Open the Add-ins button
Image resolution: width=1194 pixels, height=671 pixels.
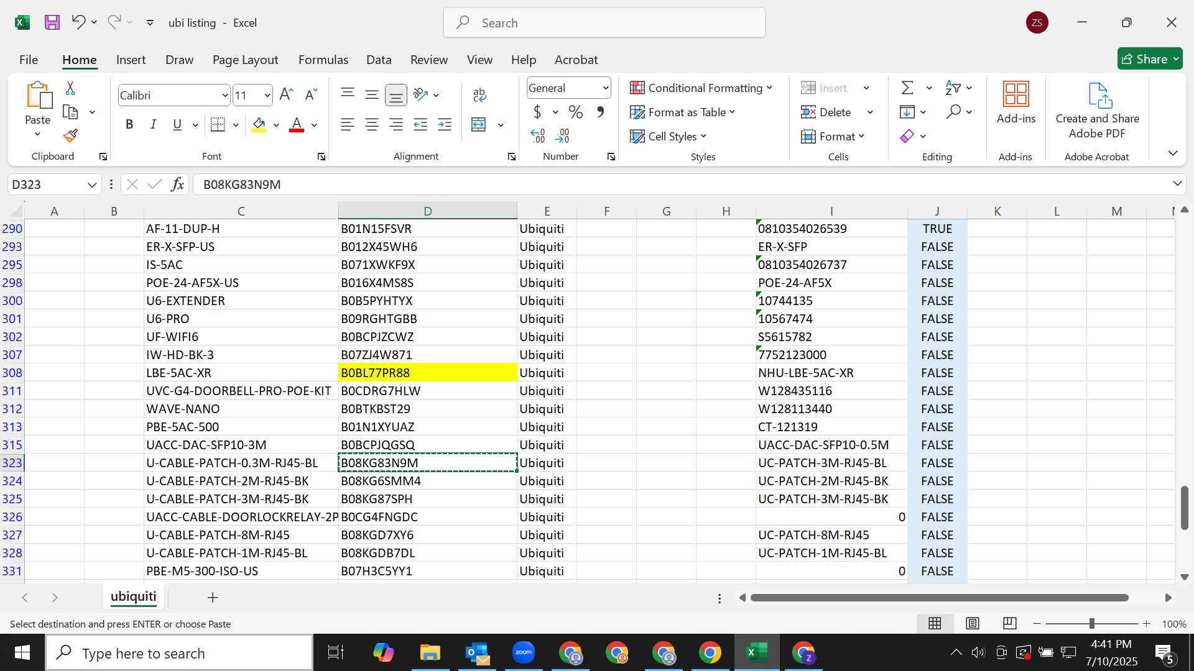[1016, 103]
